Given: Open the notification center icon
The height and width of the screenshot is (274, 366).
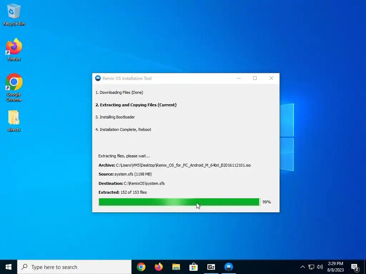Looking at the screenshot, I should coord(355,267).
